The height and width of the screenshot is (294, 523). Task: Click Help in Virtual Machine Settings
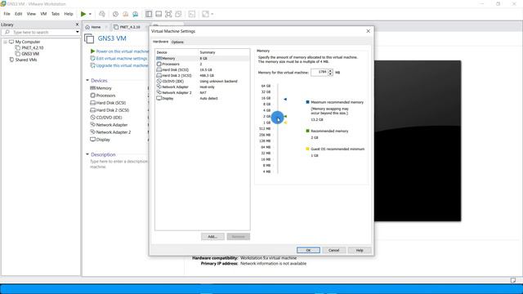point(360,251)
